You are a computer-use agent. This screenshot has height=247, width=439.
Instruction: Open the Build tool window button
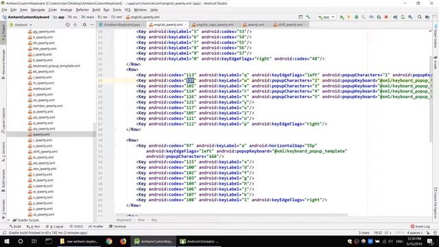point(15,226)
